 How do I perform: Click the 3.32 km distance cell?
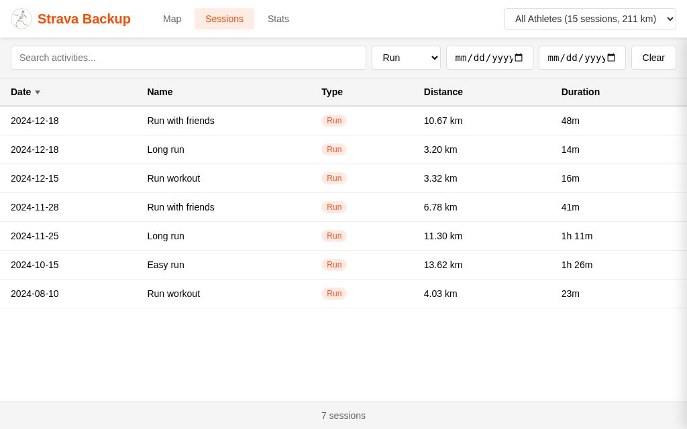coord(440,178)
